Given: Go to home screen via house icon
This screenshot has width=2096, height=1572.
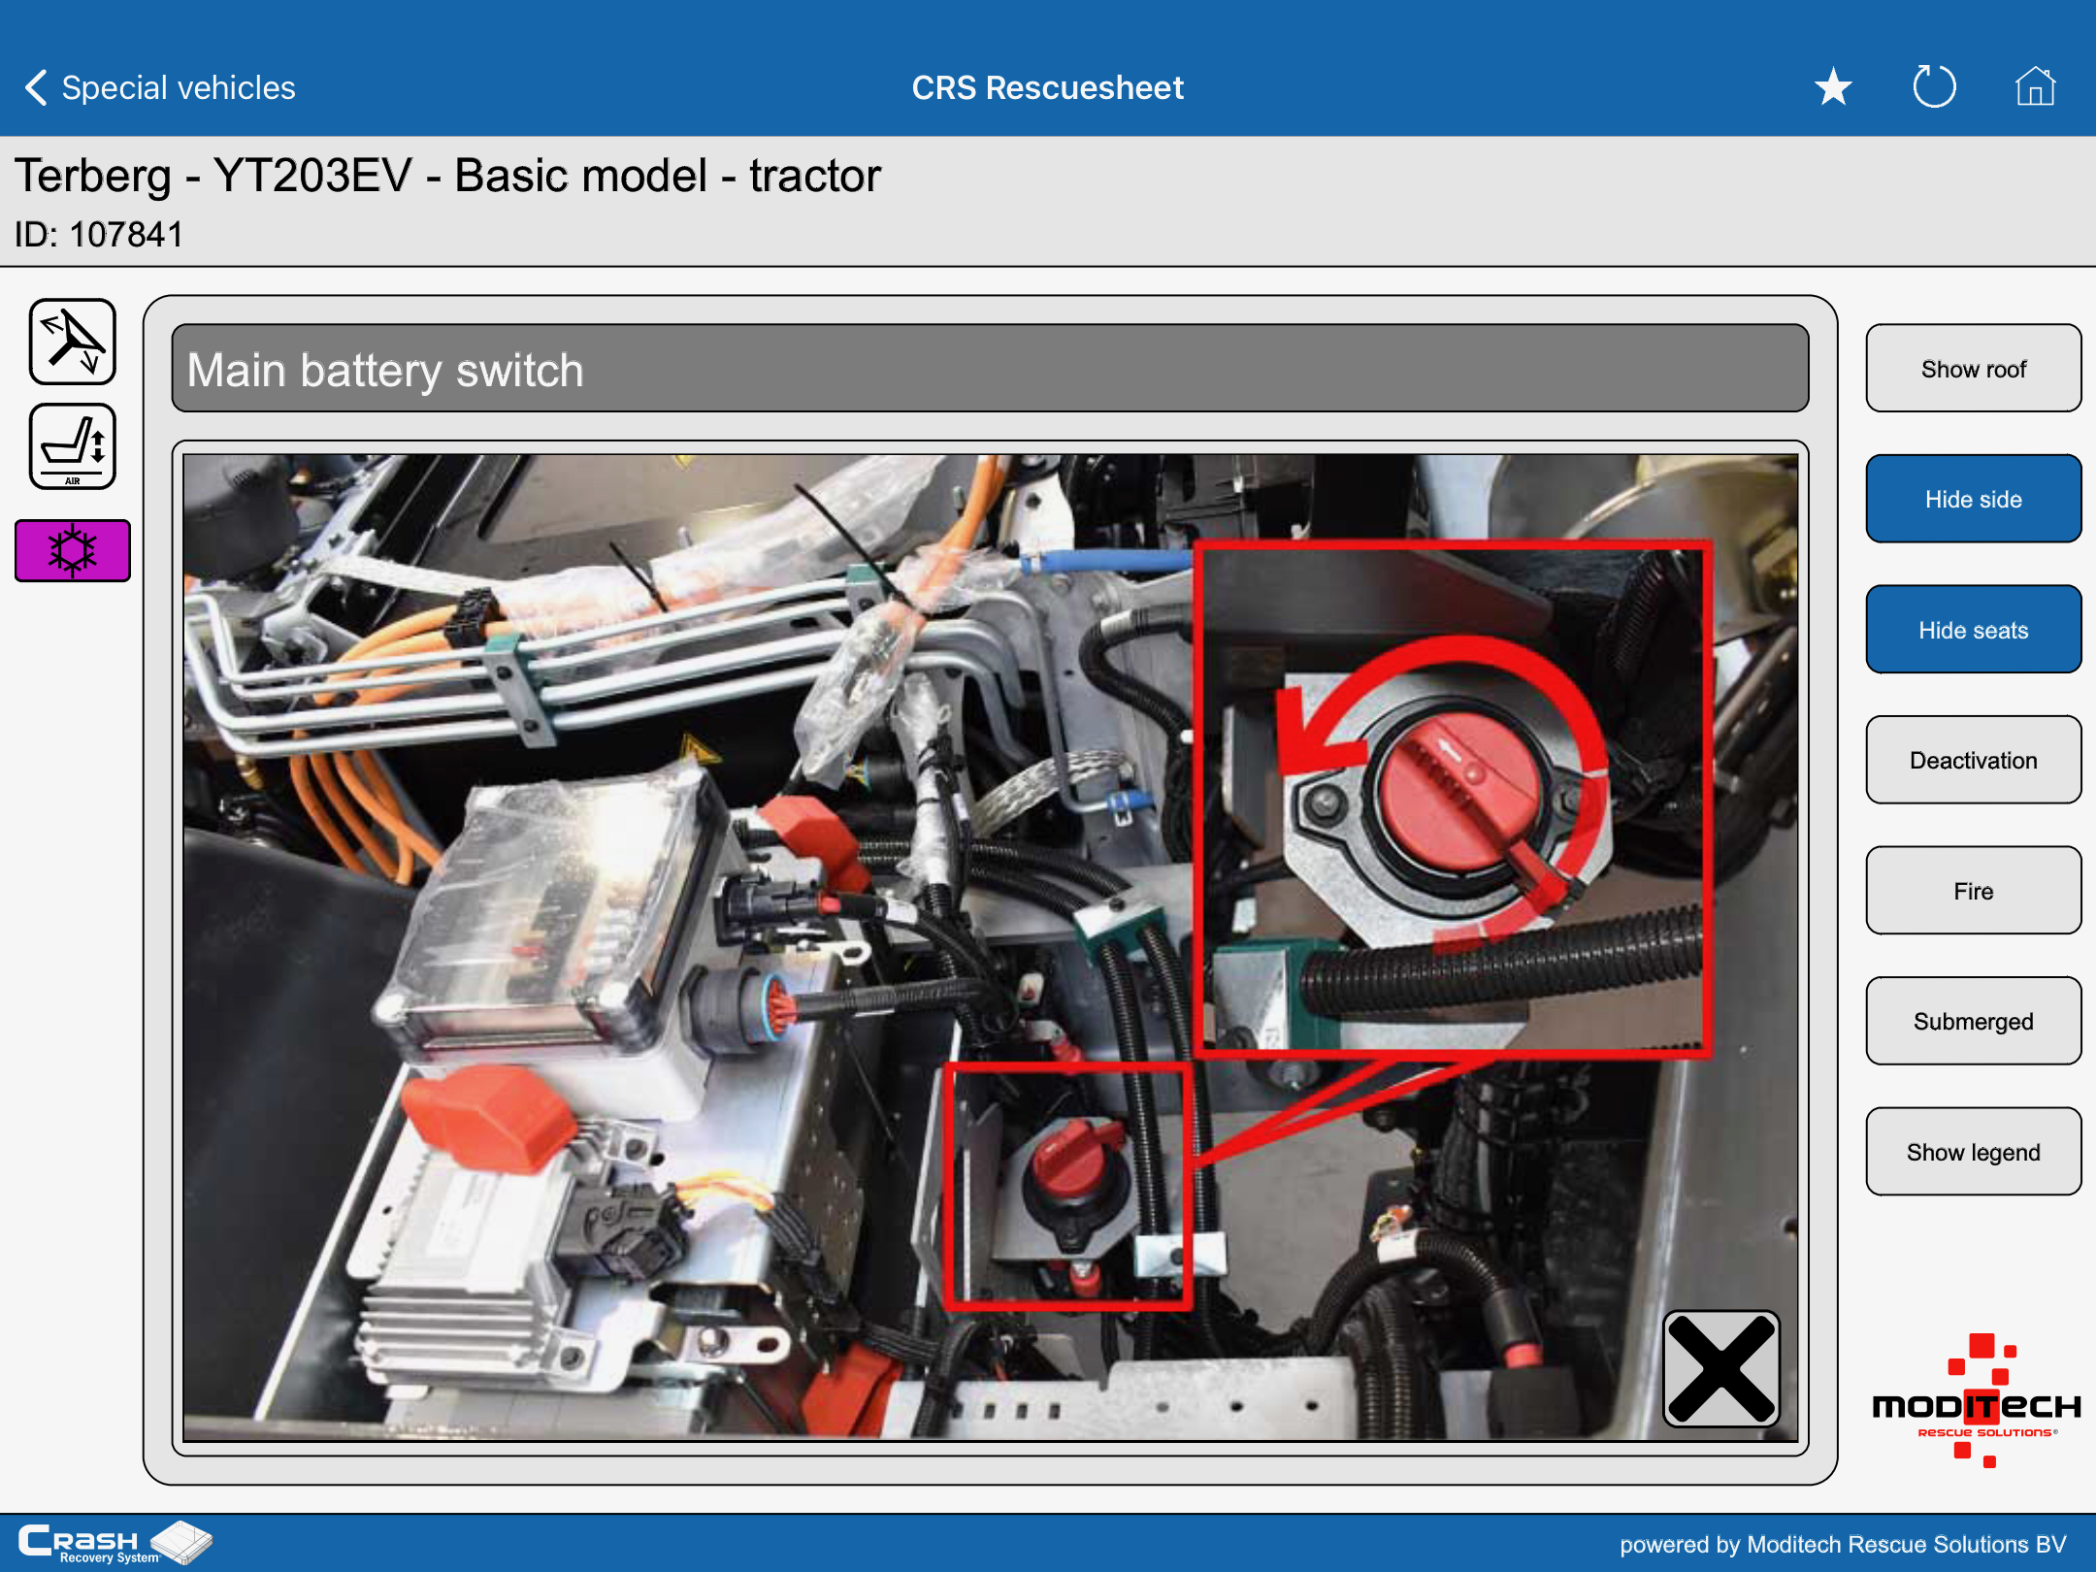Looking at the screenshot, I should coord(2035,86).
